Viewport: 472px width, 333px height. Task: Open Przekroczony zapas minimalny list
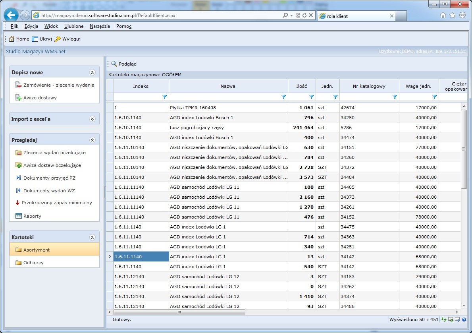point(57,203)
